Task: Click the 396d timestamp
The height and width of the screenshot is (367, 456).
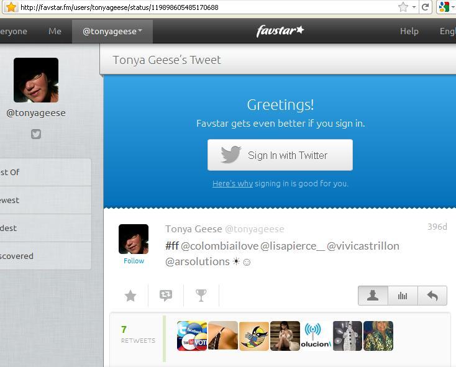Action: (437, 227)
